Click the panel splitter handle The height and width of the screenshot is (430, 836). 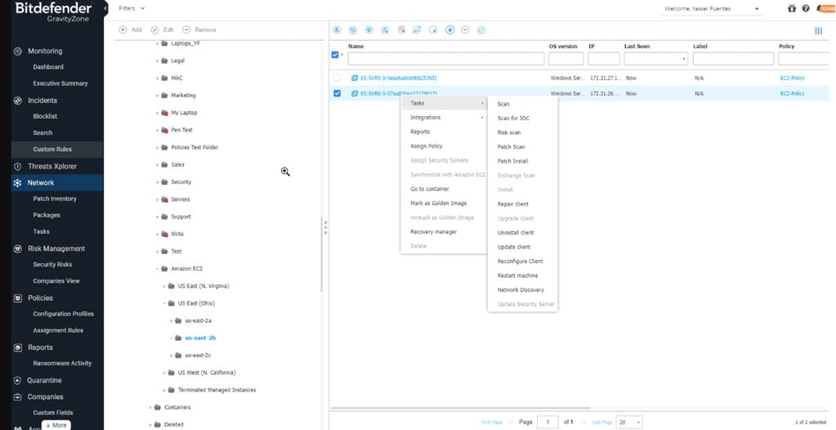click(x=325, y=226)
